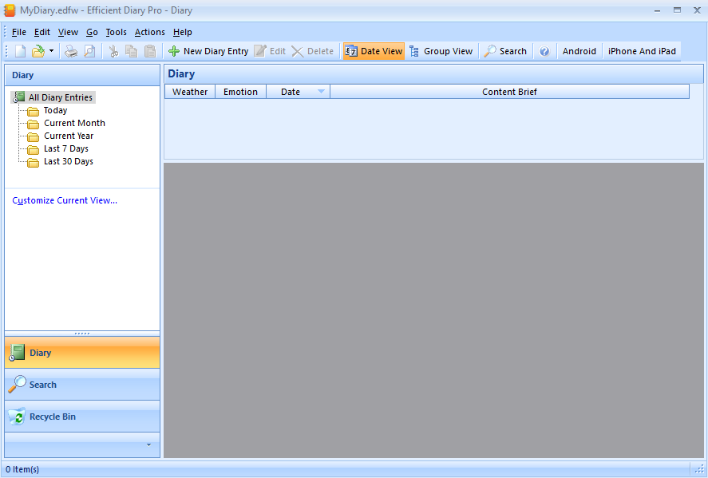Click the Cut scissors icon
The image size is (708, 478).
[114, 51]
